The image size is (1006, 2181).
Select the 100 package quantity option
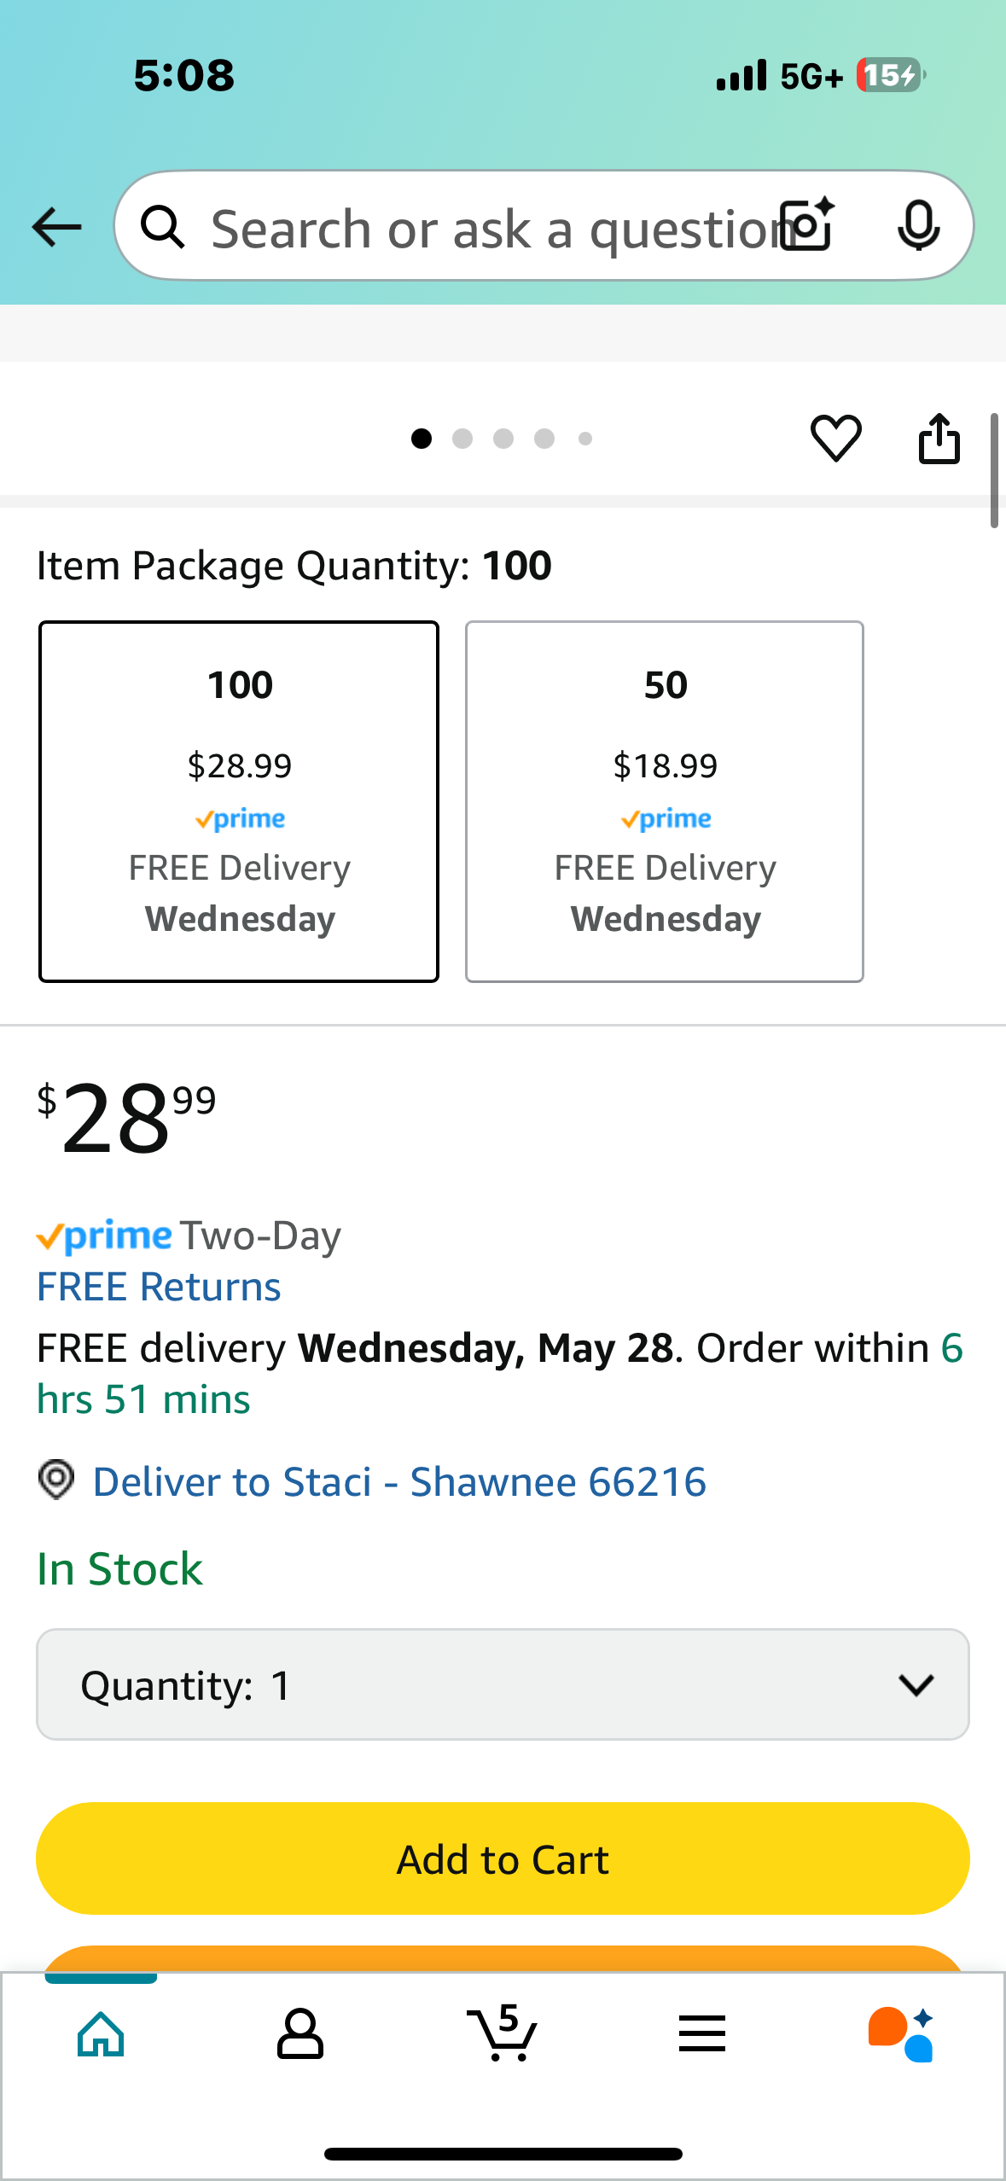[x=239, y=801]
